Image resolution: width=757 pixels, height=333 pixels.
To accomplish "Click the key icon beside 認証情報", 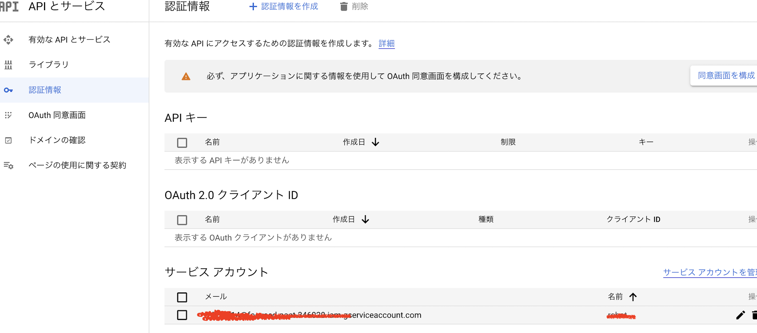I will click(x=9, y=90).
